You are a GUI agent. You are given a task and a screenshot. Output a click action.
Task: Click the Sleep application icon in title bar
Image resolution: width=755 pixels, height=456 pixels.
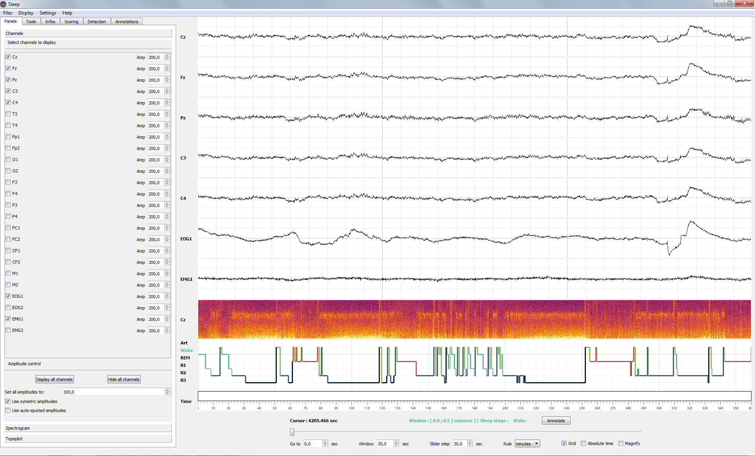4,4
